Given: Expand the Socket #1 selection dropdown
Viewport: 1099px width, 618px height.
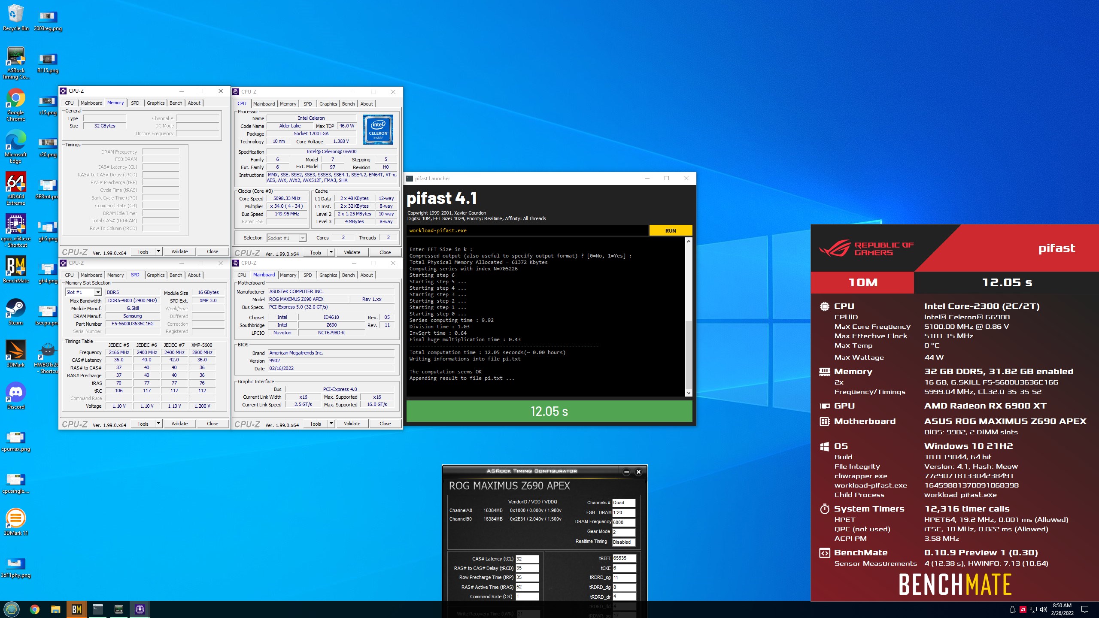Looking at the screenshot, I should point(303,238).
